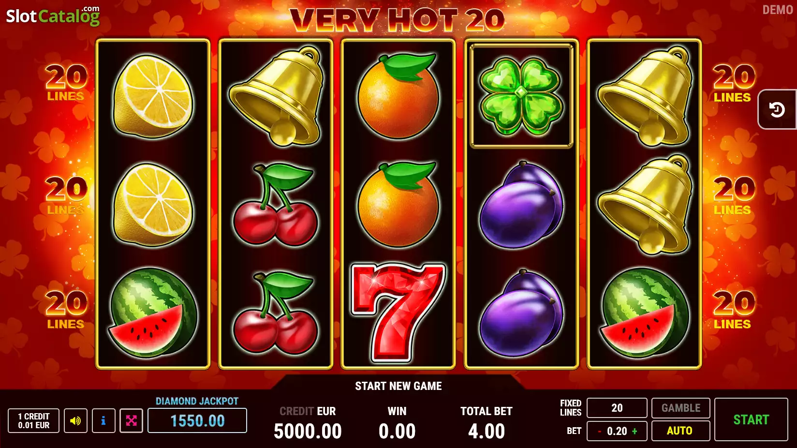The width and height of the screenshot is (797, 448).
Task: Click the red lucky 7 symbol
Action: coord(398,313)
